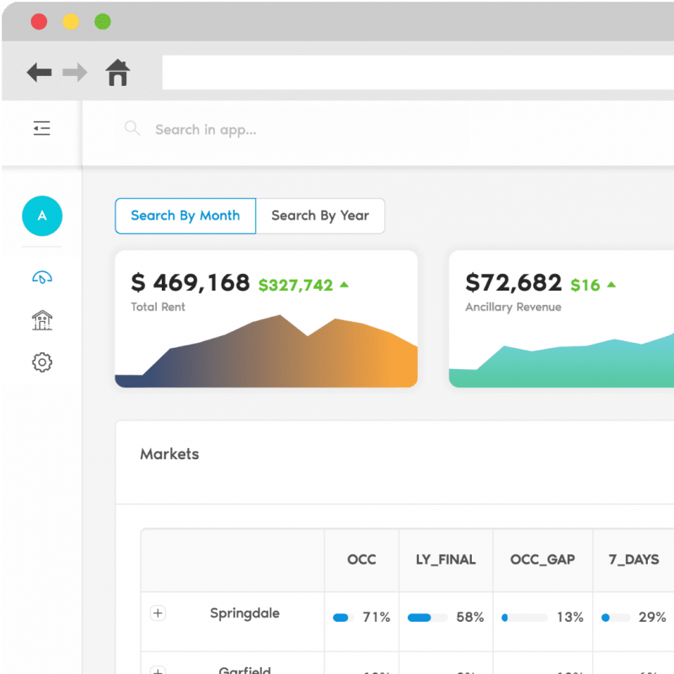The image size is (674, 674).
Task: Click the forward navigation arrow
Action: pos(75,72)
